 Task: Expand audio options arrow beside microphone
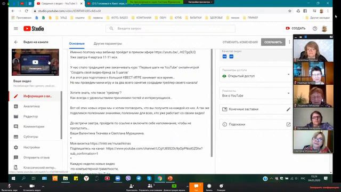point(21,186)
